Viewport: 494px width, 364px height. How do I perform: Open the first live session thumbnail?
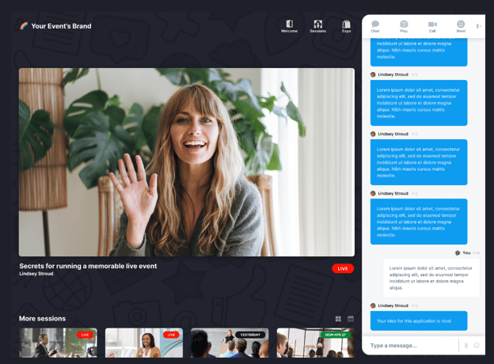pyautogui.click(x=58, y=343)
